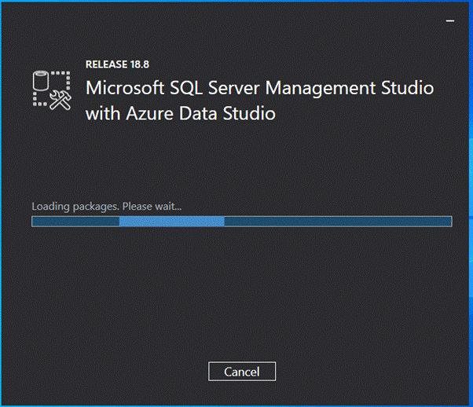The height and width of the screenshot is (407, 473).
Task: Click the 'Loading packages' status text
Action: tap(75, 207)
